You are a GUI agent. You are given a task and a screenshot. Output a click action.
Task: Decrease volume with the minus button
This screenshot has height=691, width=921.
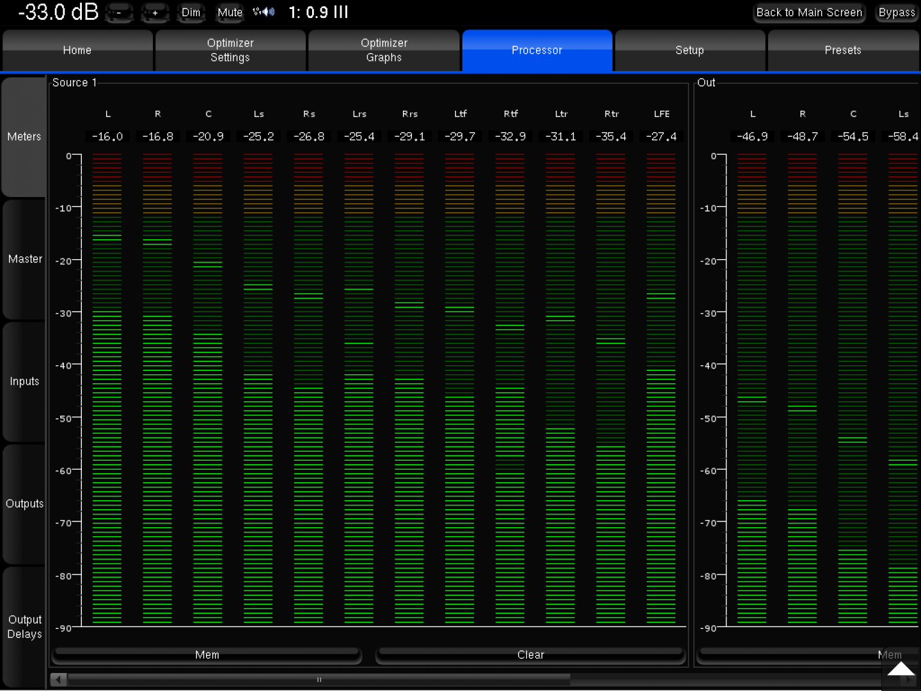pyautogui.click(x=119, y=13)
